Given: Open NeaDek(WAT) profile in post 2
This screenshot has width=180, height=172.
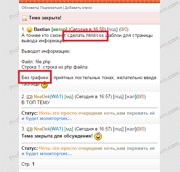Looking at the screenshot, I should 49,97.
